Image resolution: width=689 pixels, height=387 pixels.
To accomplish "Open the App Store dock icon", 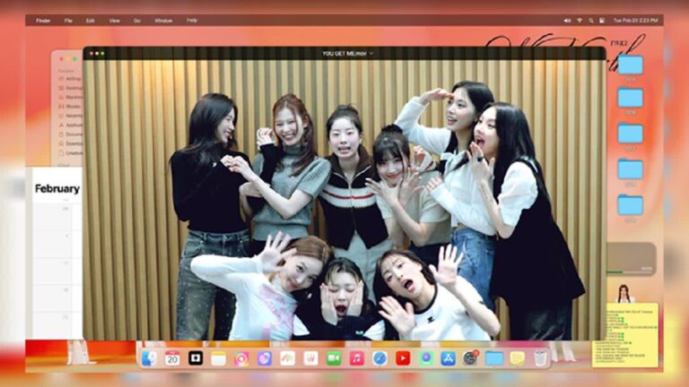I will (449, 358).
